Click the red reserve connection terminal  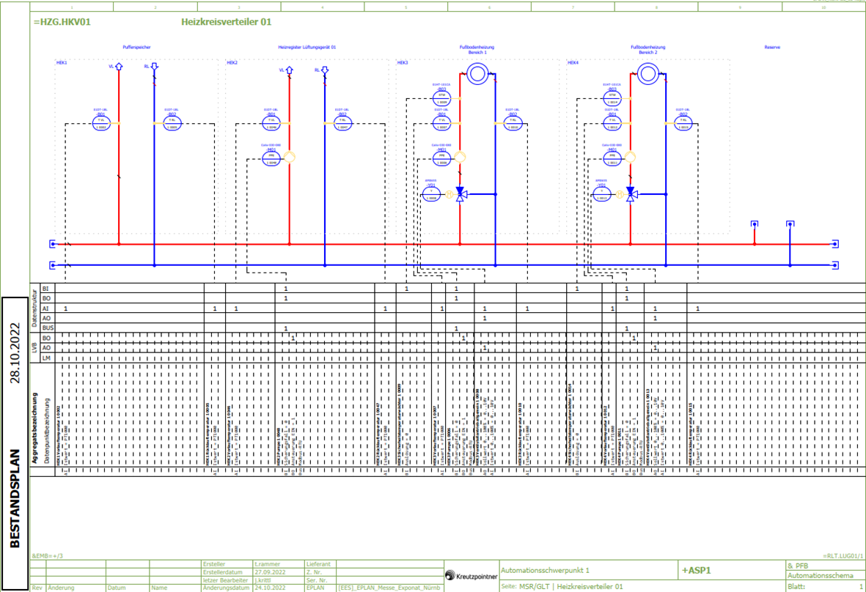pyautogui.click(x=754, y=224)
